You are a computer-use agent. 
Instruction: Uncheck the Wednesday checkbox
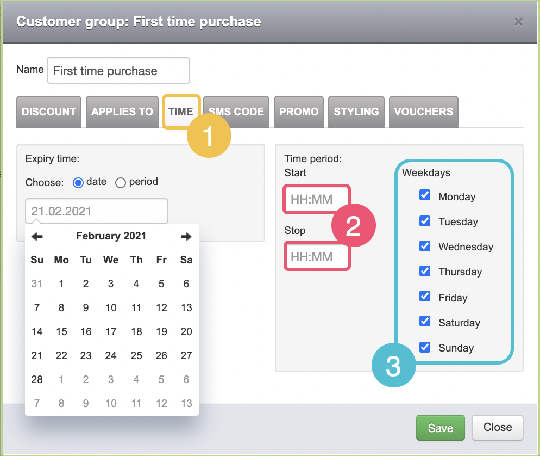click(425, 246)
